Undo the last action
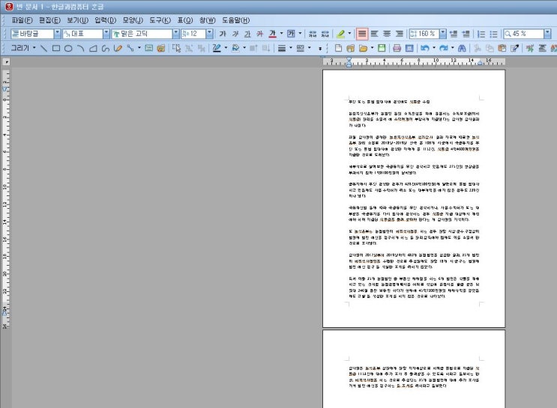557x408 pixels. tap(424, 48)
